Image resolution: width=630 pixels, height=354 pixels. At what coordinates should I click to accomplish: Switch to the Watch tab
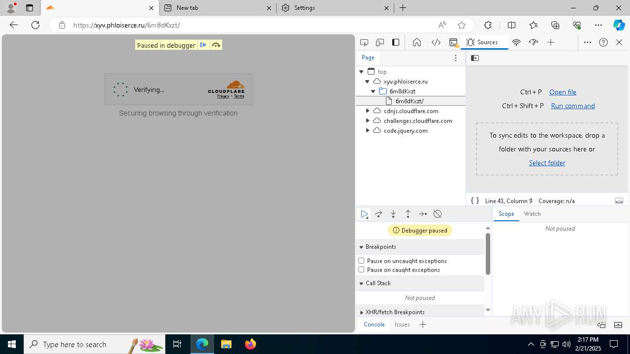532,214
